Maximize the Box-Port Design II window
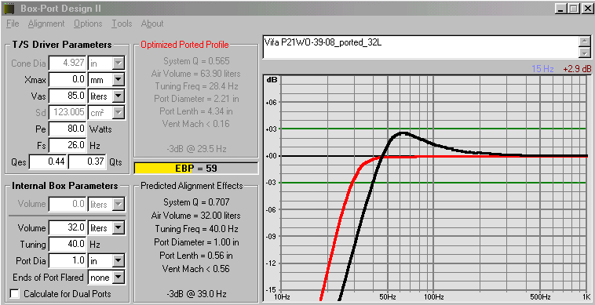Screen dimensions: 595x305 pyautogui.click(x=573, y=9)
